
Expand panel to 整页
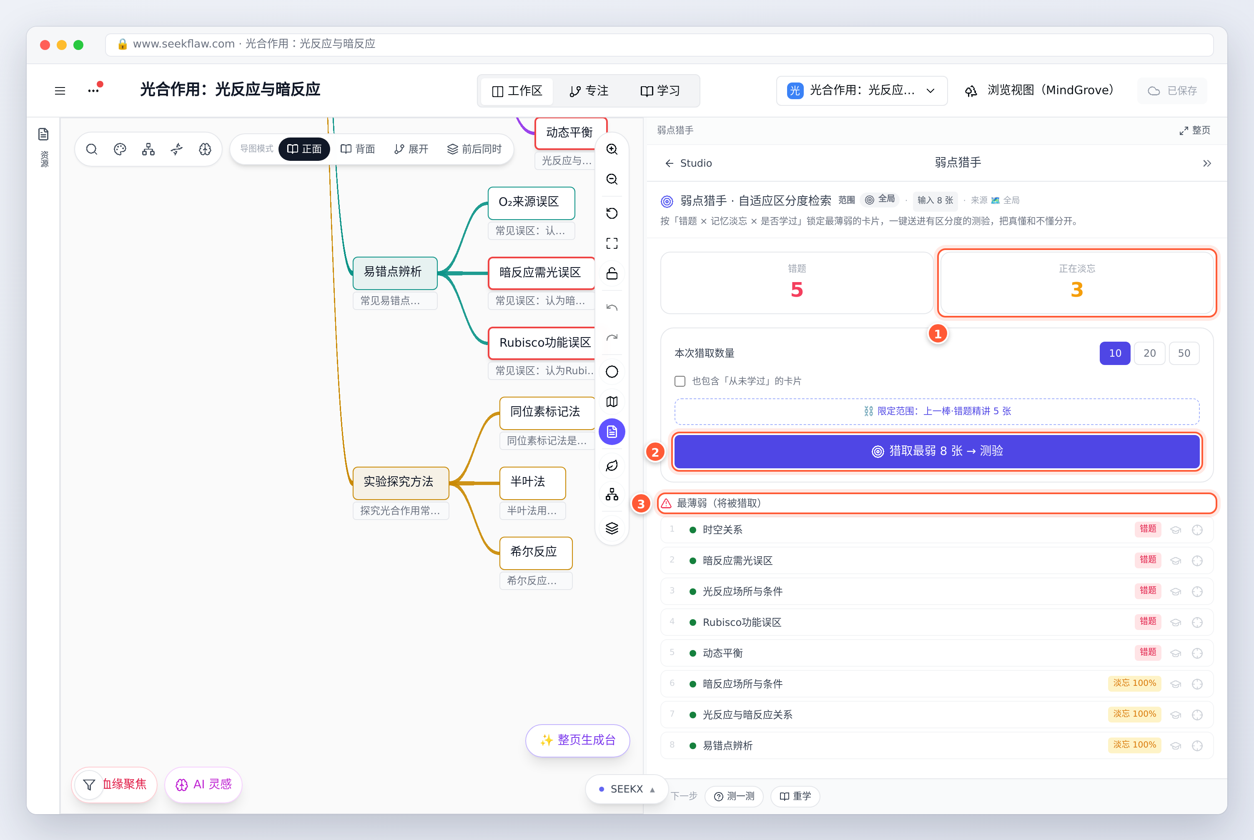pos(1194,130)
